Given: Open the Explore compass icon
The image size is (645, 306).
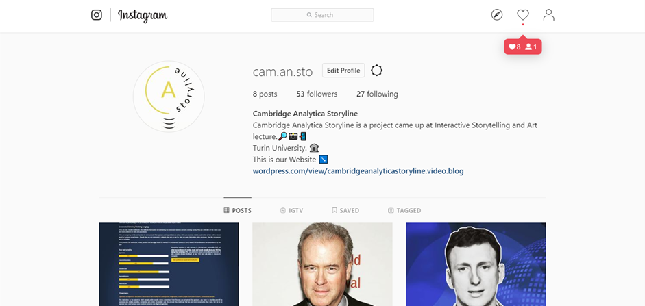Looking at the screenshot, I should 497,15.
